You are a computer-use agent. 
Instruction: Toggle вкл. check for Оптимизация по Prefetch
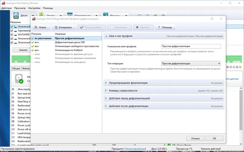pos(33,50)
